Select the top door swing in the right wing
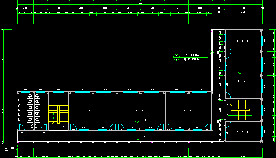Image resolution: width=276 pixels, height=158 pixels. pyautogui.click(x=228, y=48)
